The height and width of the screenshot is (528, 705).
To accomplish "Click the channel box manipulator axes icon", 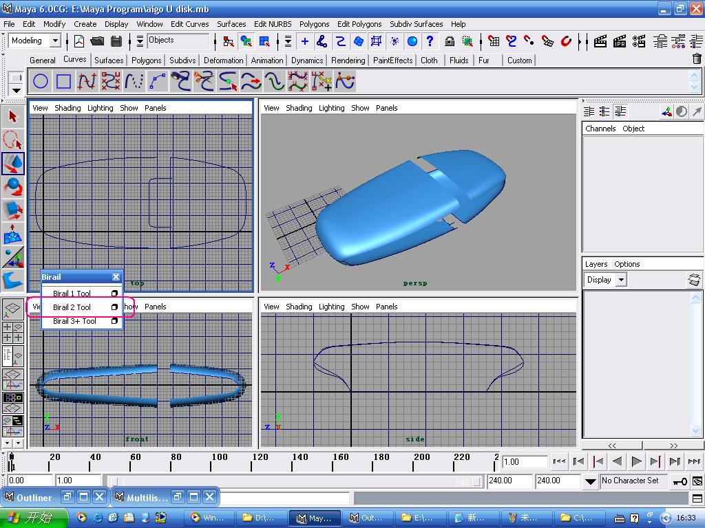I will (x=666, y=111).
